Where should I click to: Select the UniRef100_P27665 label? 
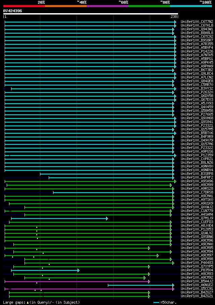pos(197,114)
